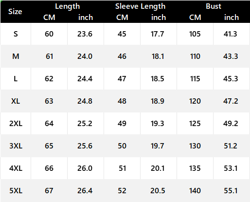The image size is (250, 202).
Task: Click the XL size cell
Action: [x=16, y=101]
